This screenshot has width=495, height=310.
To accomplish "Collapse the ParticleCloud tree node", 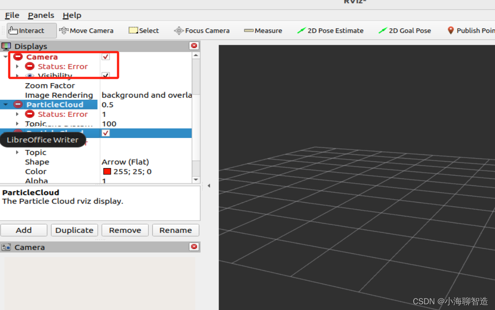I will click(5, 104).
